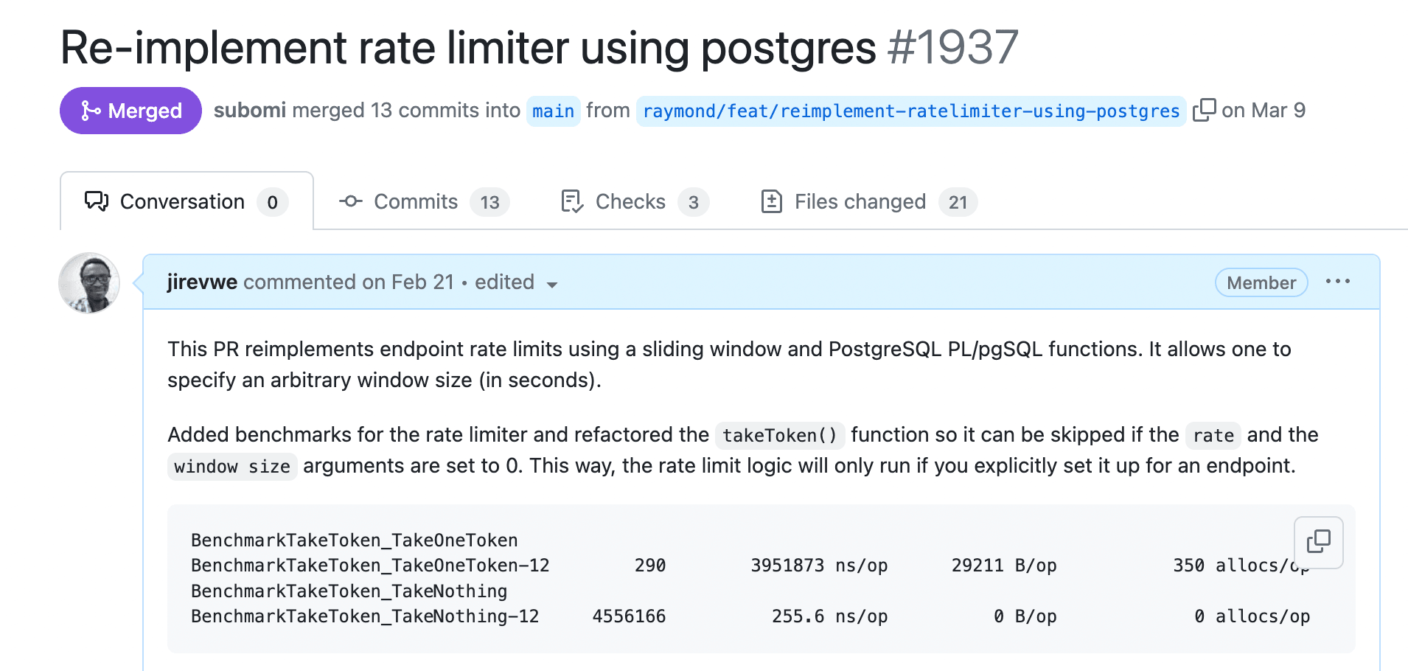Copy the benchmark code block
This screenshot has width=1408, height=671.
point(1317,543)
